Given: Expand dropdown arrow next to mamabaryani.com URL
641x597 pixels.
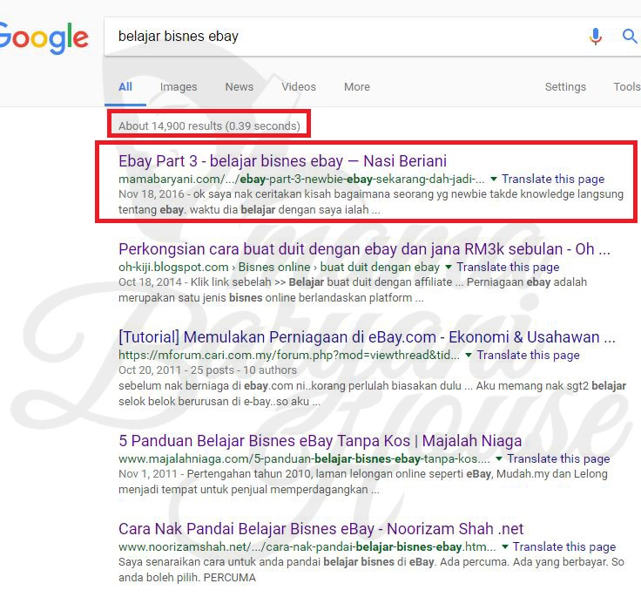Looking at the screenshot, I should coord(494,179).
